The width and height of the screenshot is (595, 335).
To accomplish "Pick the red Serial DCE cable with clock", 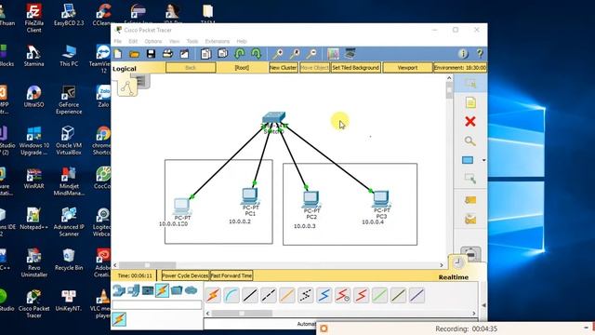I will (343, 295).
